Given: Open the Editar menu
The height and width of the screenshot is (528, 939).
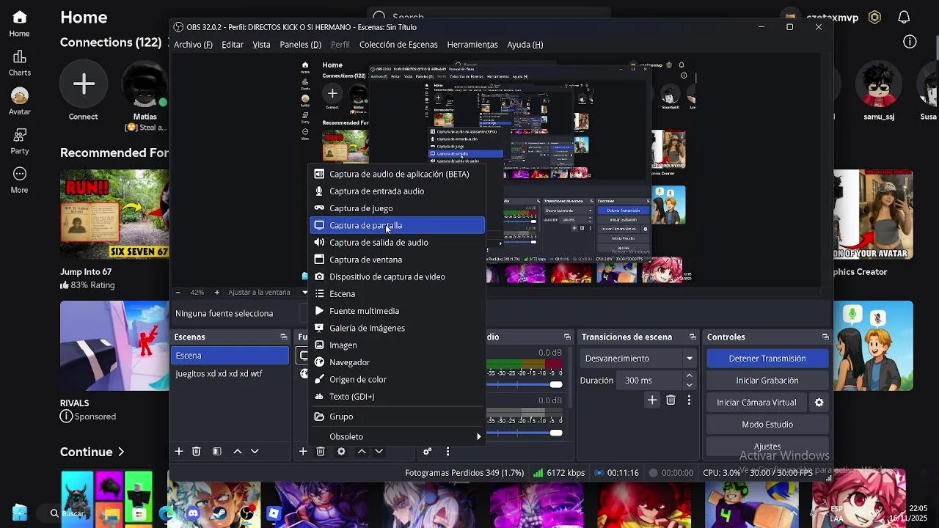Looking at the screenshot, I should click(x=233, y=45).
